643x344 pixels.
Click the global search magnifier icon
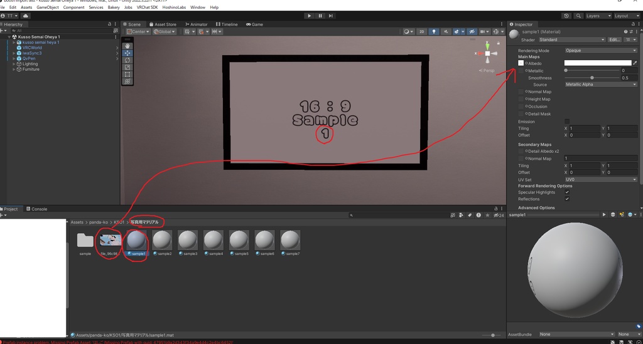point(578,16)
